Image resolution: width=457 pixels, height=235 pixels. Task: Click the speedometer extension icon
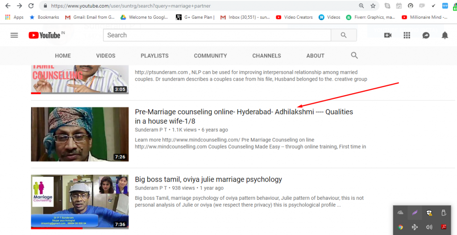pos(411,6)
